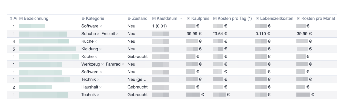Remove the Haushalt tag
Viewport: 342px width, 106px height.
(x=100, y=87)
